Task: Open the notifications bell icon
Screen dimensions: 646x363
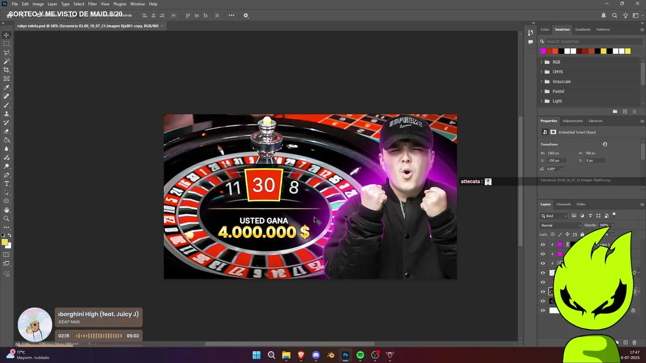Action: pyautogui.click(x=603, y=15)
